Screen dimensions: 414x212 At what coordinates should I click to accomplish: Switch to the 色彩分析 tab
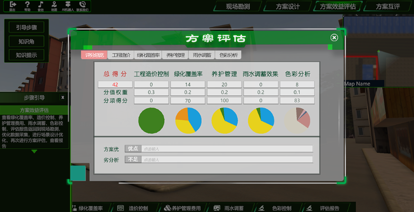point(228,55)
